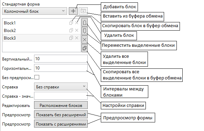Click the Расположение блоков button
Image resolution: width=204 pixels, height=131 pixels.
61,105
